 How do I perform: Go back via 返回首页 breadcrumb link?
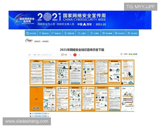37,41
